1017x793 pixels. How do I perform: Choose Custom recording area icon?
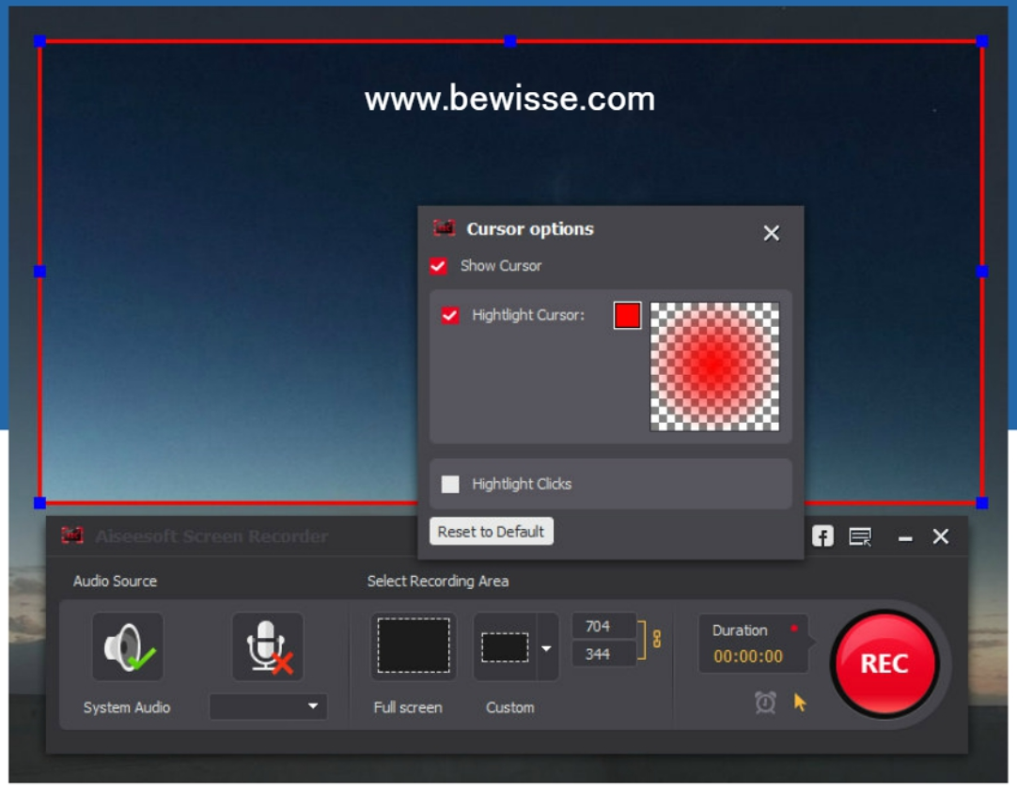pos(505,646)
